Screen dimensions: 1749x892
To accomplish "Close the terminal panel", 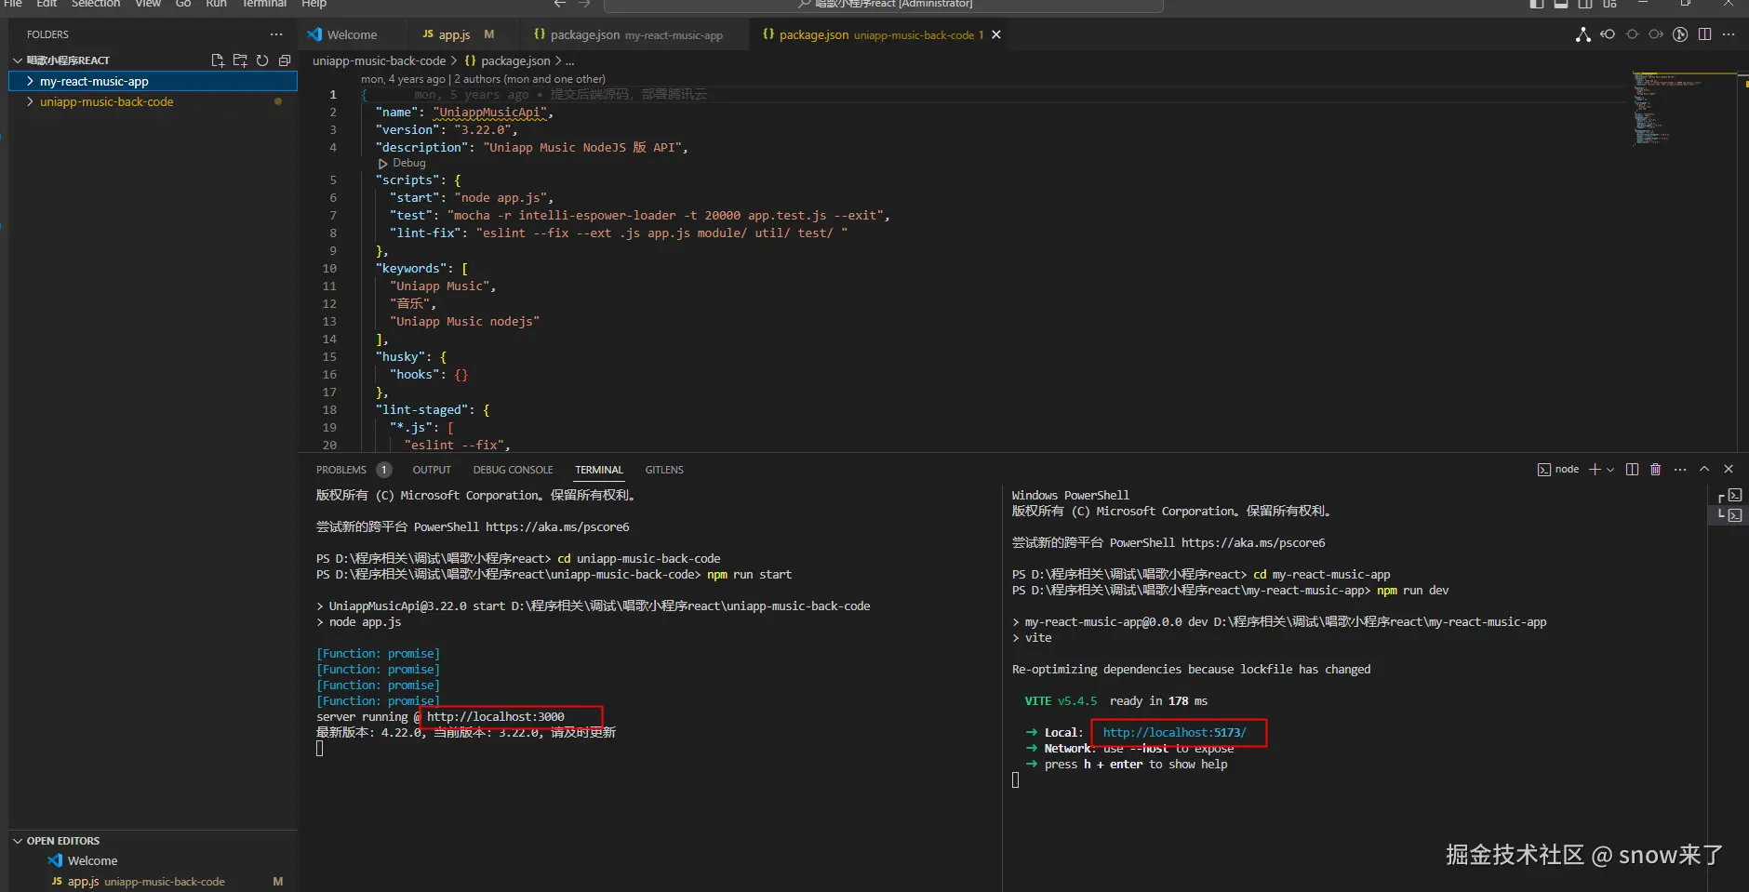I will [x=1729, y=470].
